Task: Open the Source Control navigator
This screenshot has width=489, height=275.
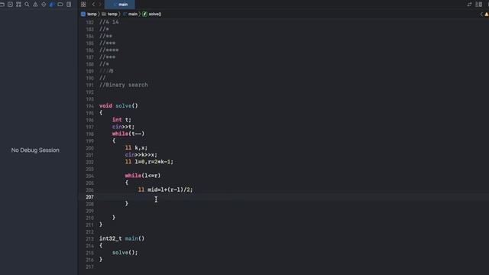Action: [x=10, y=5]
